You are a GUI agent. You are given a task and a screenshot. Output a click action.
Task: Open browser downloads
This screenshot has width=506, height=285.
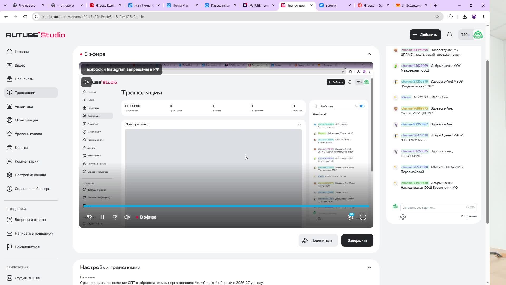point(465,17)
